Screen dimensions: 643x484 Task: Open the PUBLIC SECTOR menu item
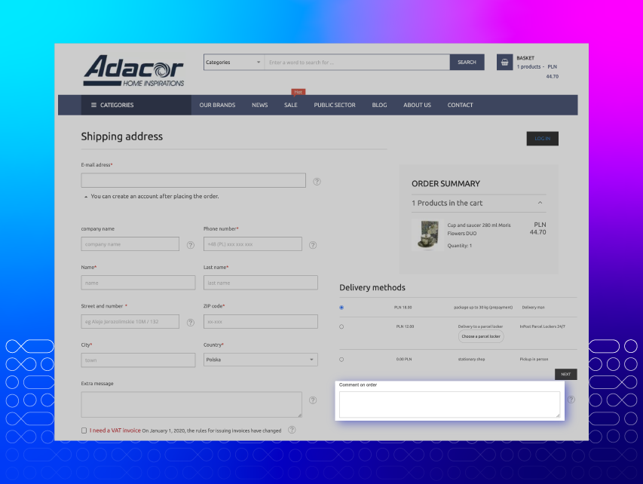[x=335, y=105]
